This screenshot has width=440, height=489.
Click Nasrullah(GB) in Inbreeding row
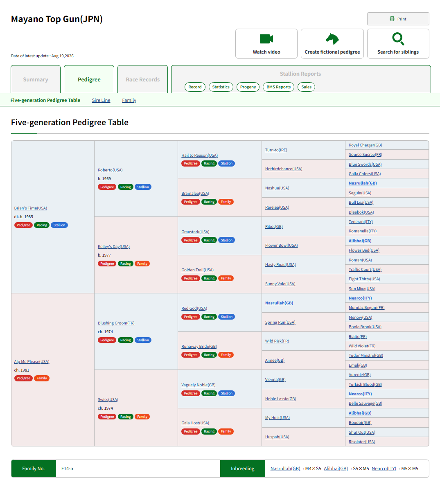coord(285,469)
